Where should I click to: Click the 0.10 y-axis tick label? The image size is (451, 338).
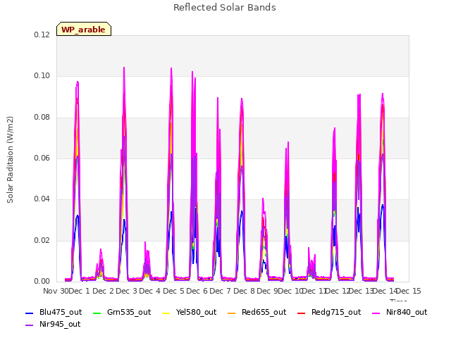pos(42,76)
